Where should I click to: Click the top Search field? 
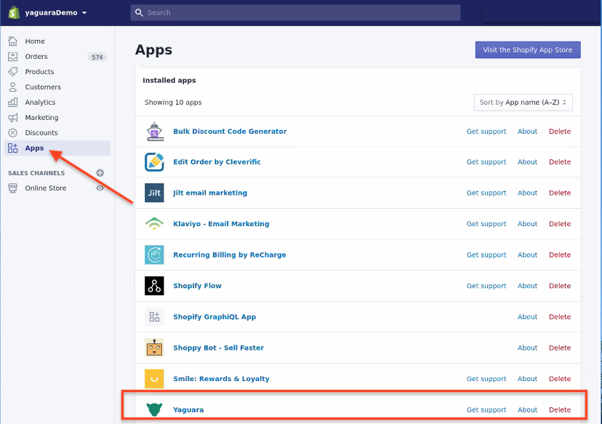click(x=295, y=12)
